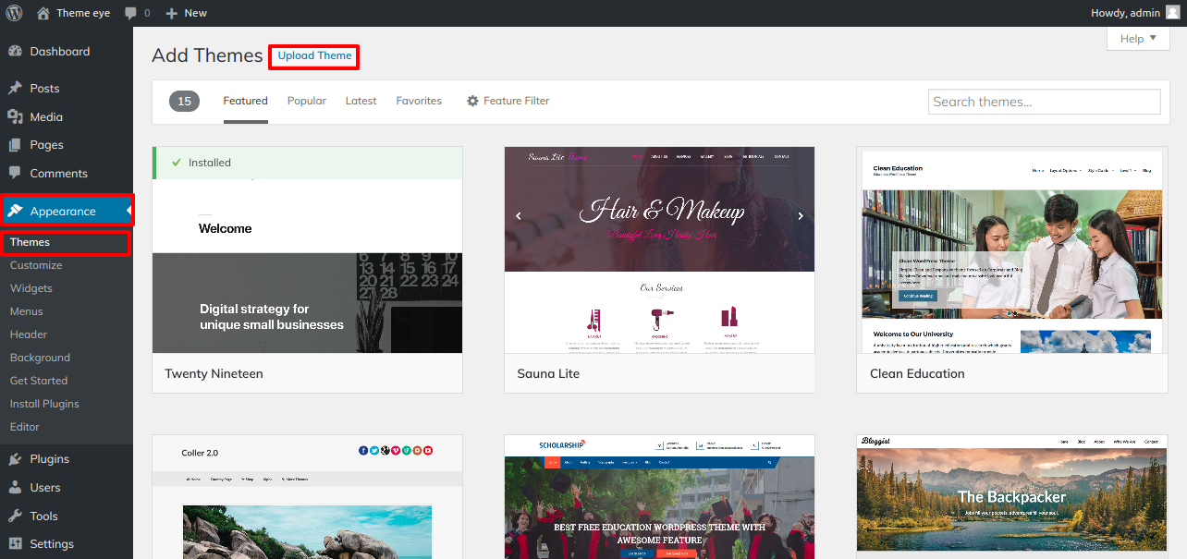This screenshot has height=559, width=1187.
Task: Click next slide arrow on Sauna Lite preview
Action: [801, 215]
